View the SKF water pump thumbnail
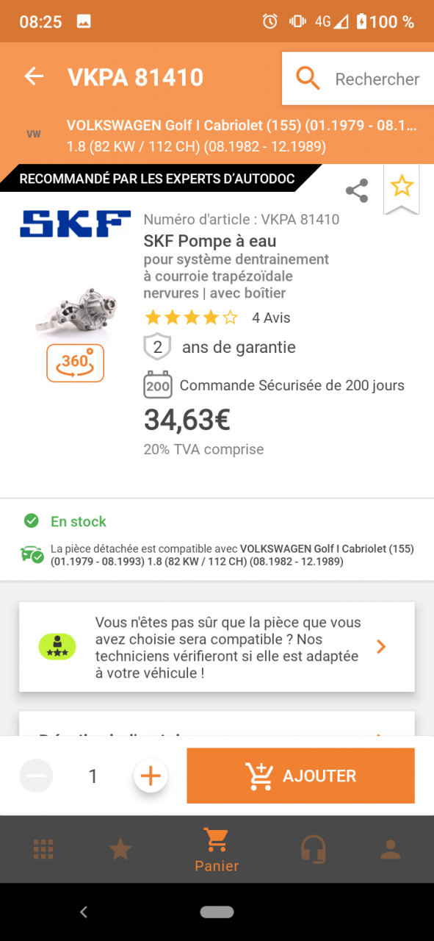Viewport: 434px width, 941px height. click(75, 312)
